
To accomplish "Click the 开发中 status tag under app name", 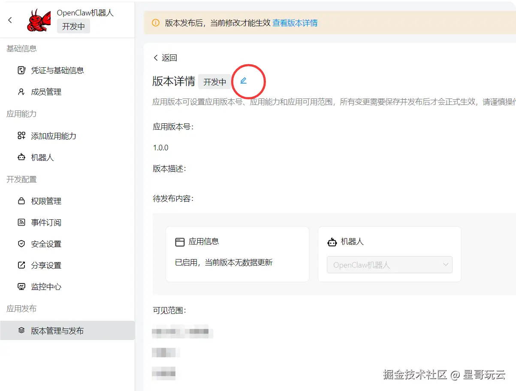I will (x=73, y=26).
